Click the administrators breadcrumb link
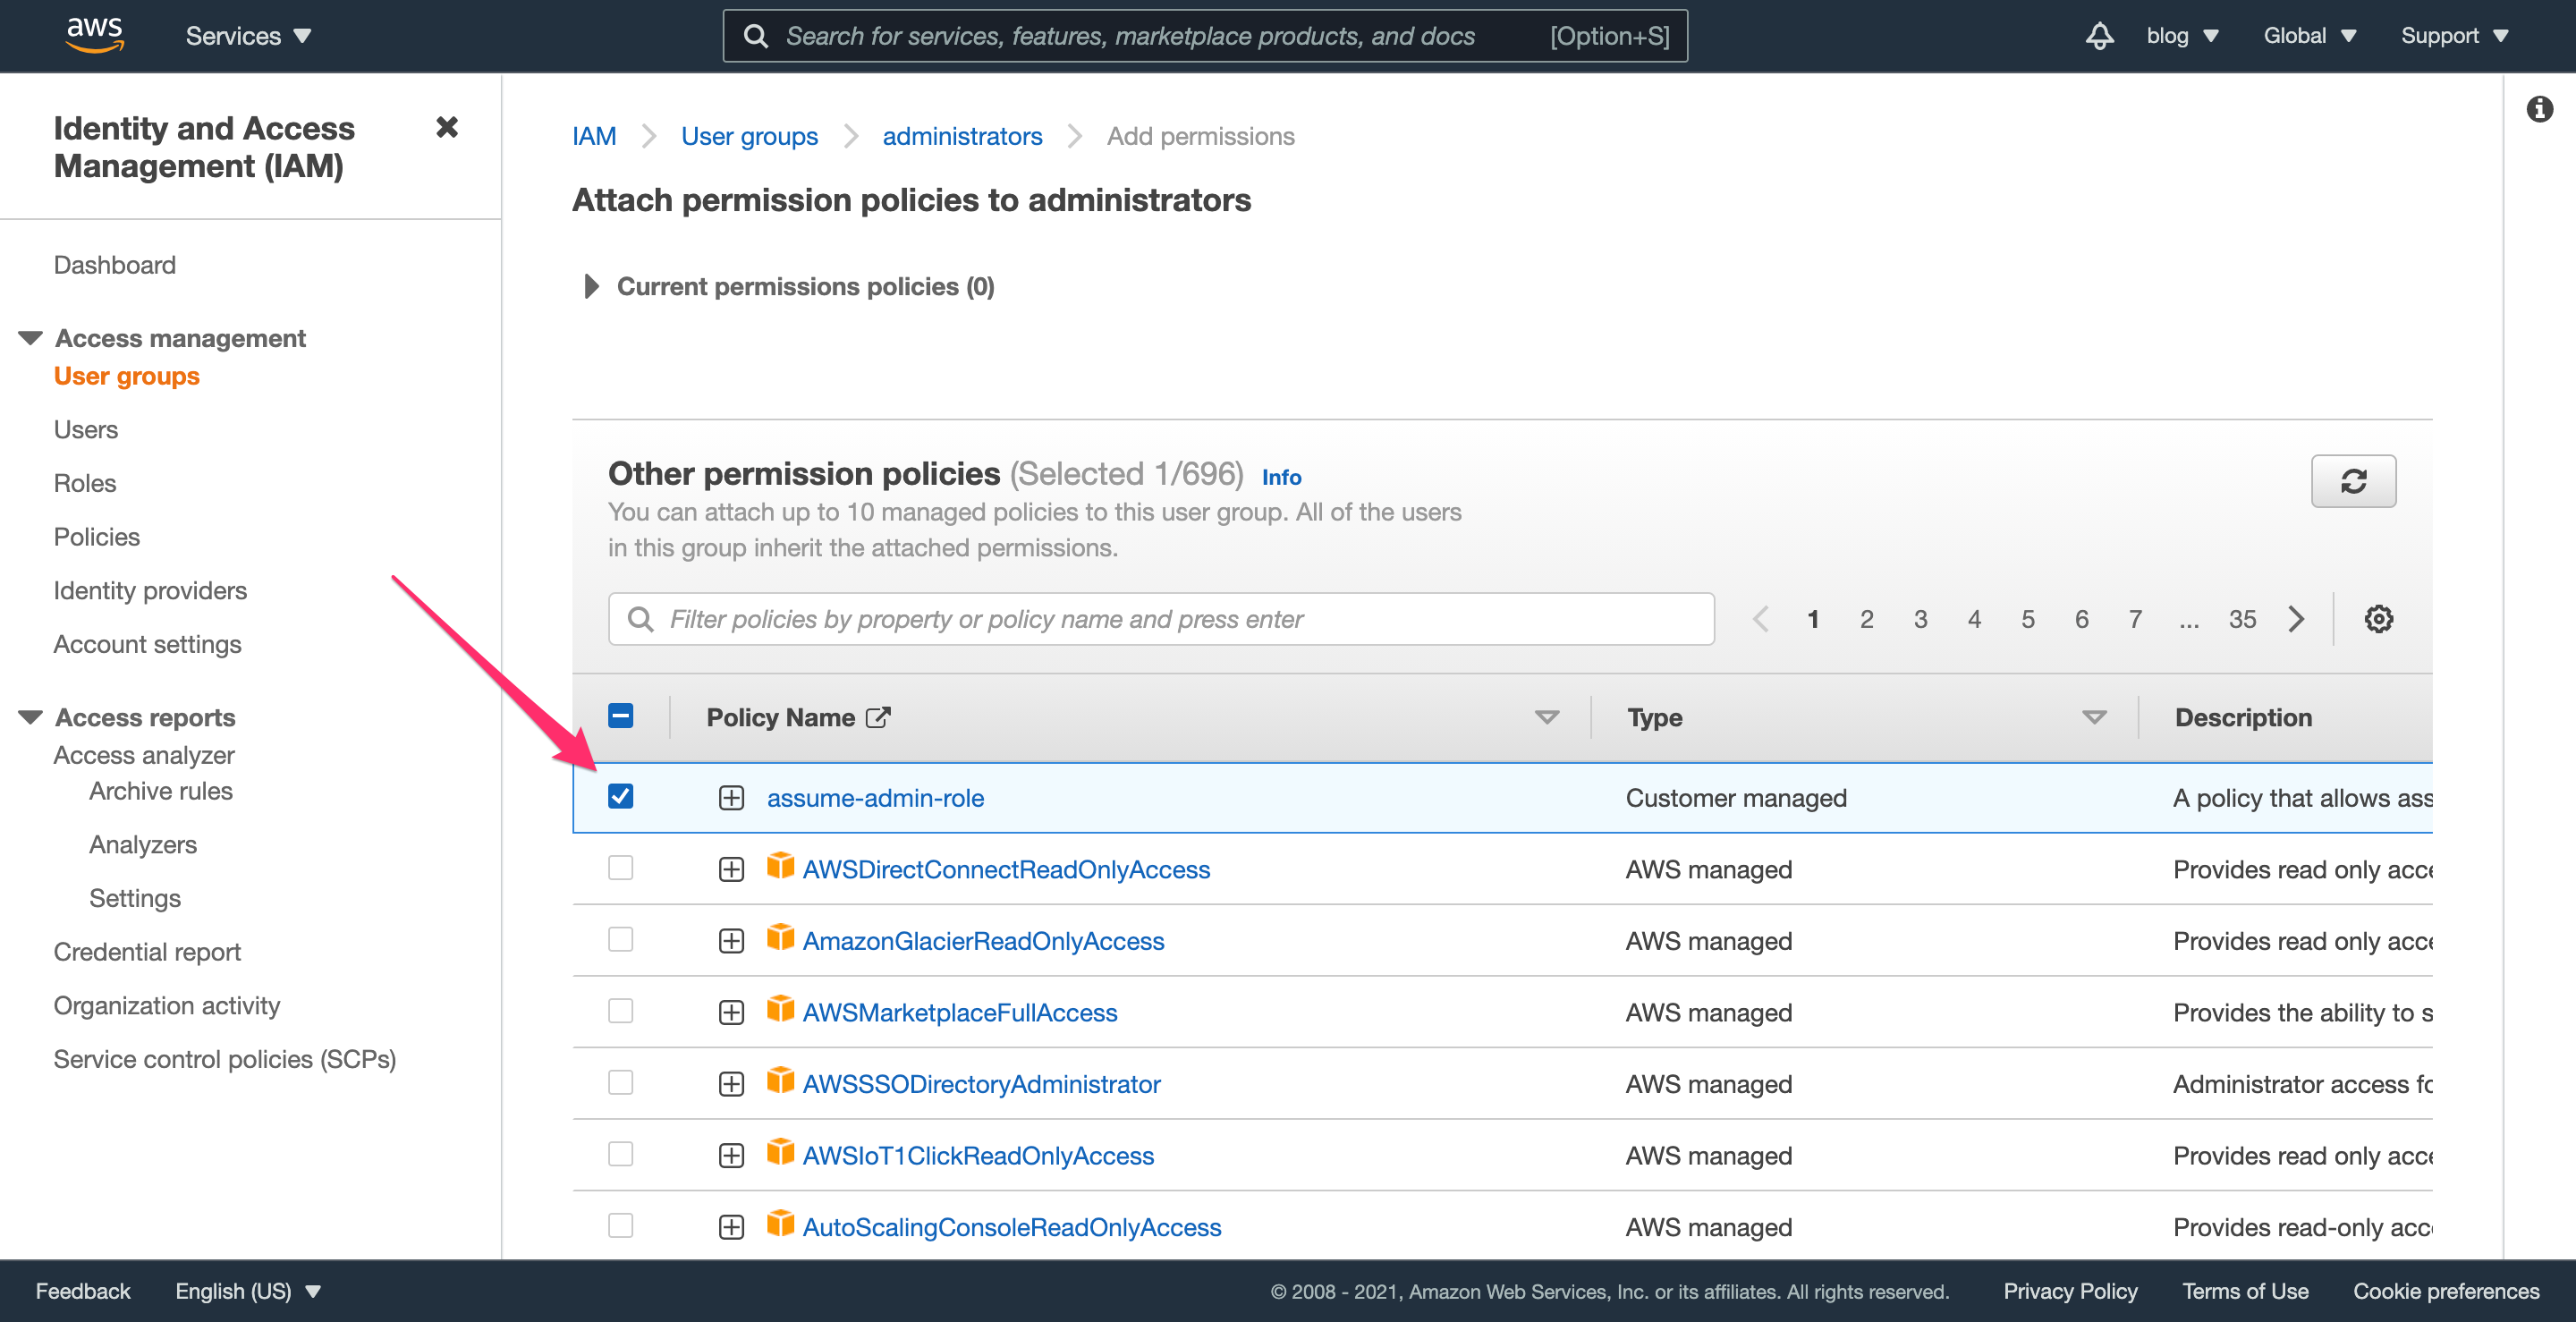This screenshot has width=2576, height=1322. point(962,137)
